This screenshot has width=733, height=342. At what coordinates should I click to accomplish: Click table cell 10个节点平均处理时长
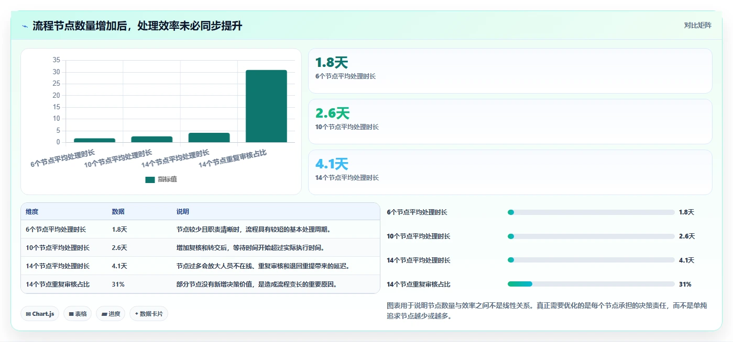coord(58,247)
